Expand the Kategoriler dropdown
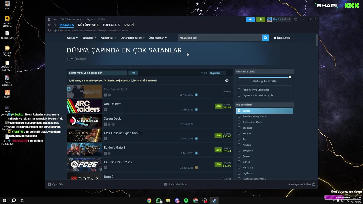Viewport: 363px width, 204px height. [109, 38]
